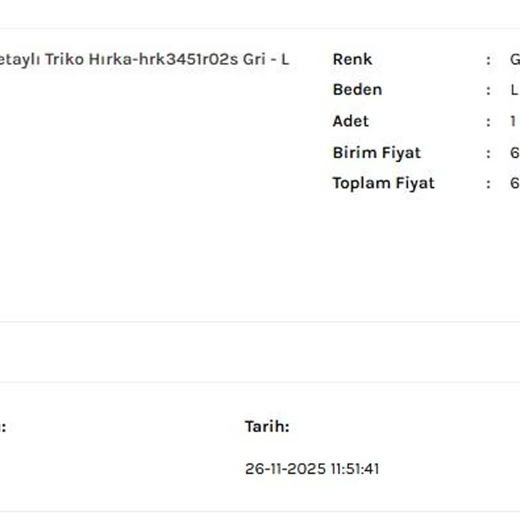Click the colon separator after Renk
The width and height of the screenshot is (520, 520).
point(488,60)
